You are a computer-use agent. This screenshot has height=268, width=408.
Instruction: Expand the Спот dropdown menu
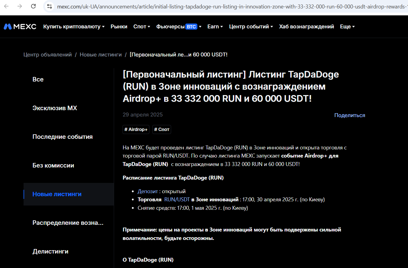point(142,27)
